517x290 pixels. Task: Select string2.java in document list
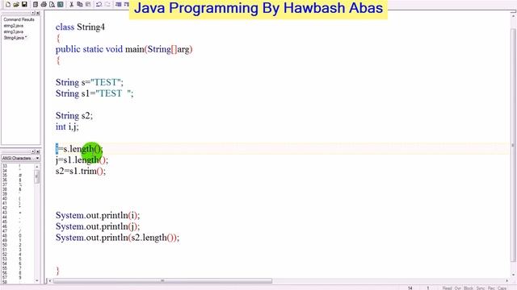tap(13, 26)
